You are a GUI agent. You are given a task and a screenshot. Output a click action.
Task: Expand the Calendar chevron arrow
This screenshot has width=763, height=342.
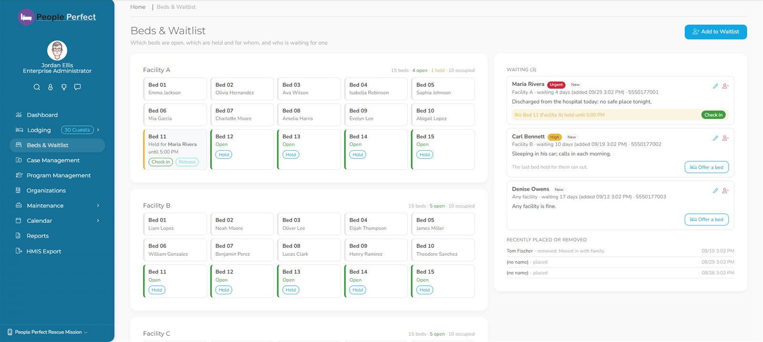tap(98, 221)
